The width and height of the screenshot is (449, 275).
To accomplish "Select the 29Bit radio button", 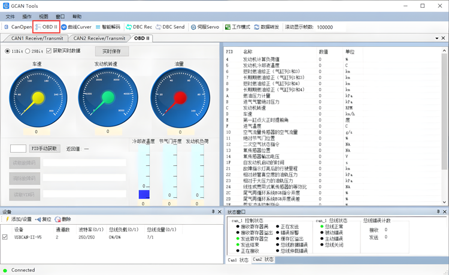I will [x=29, y=52].
